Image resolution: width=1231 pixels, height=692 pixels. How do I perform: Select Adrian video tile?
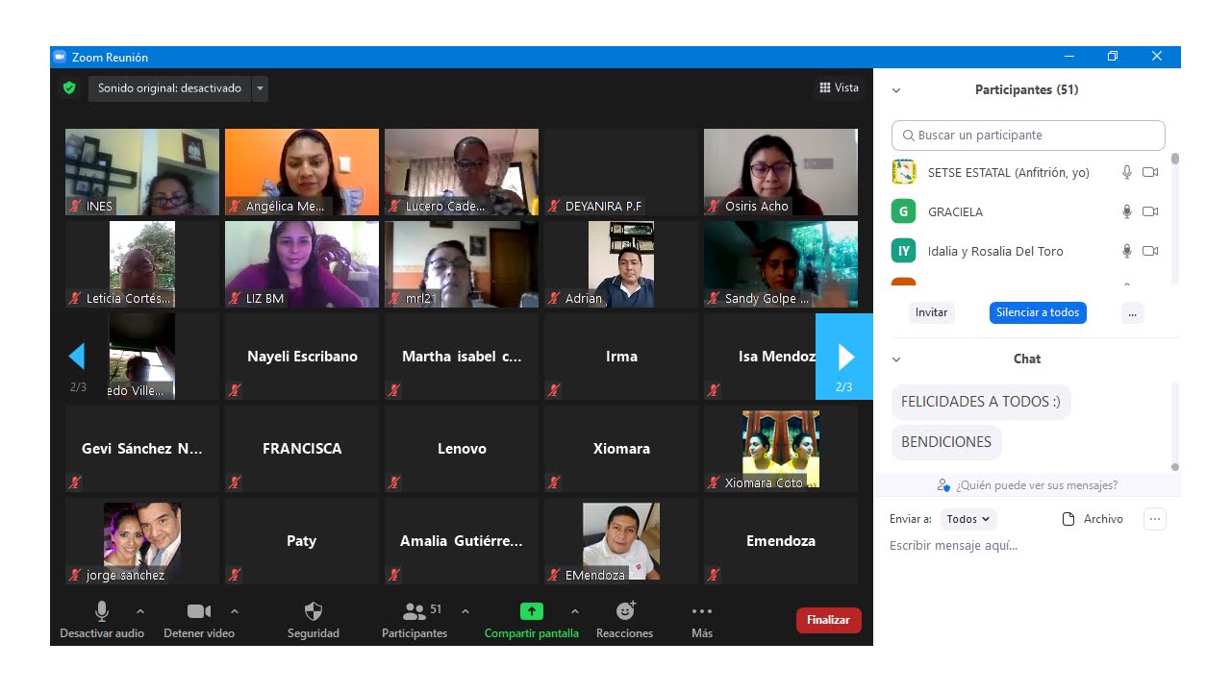[621, 264]
